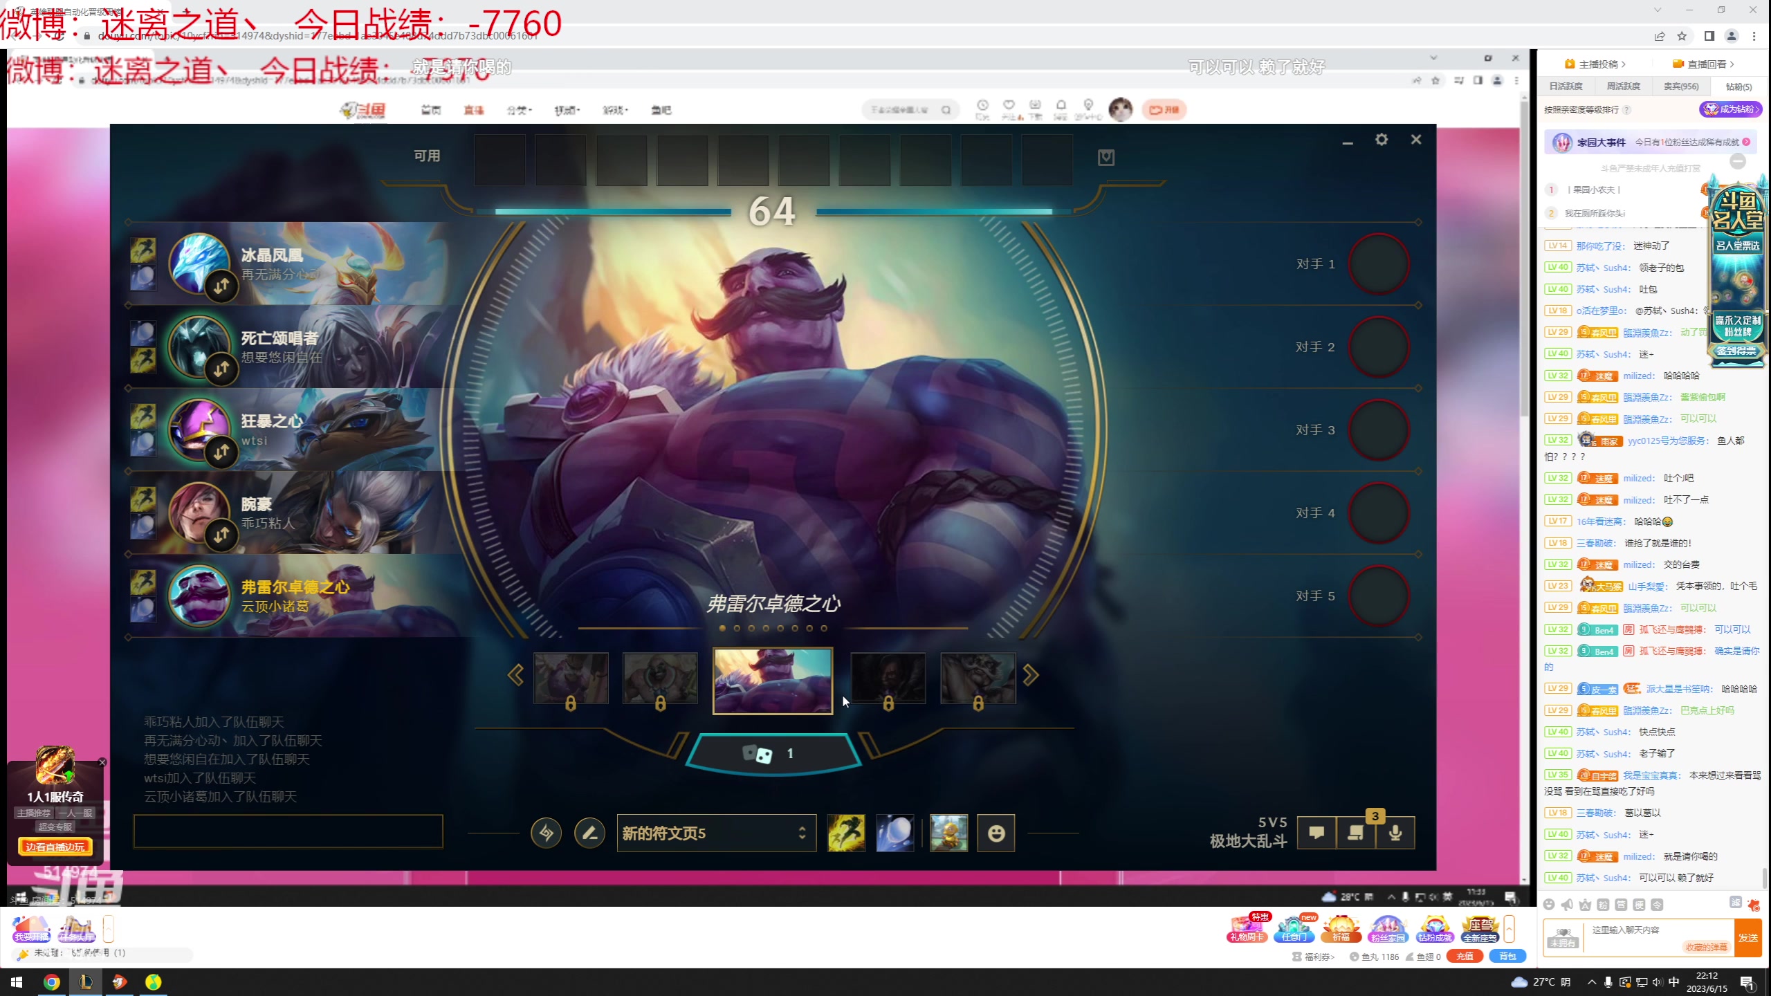Toggle the team chat bubble button
1771x996 pixels.
click(1316, 833)
